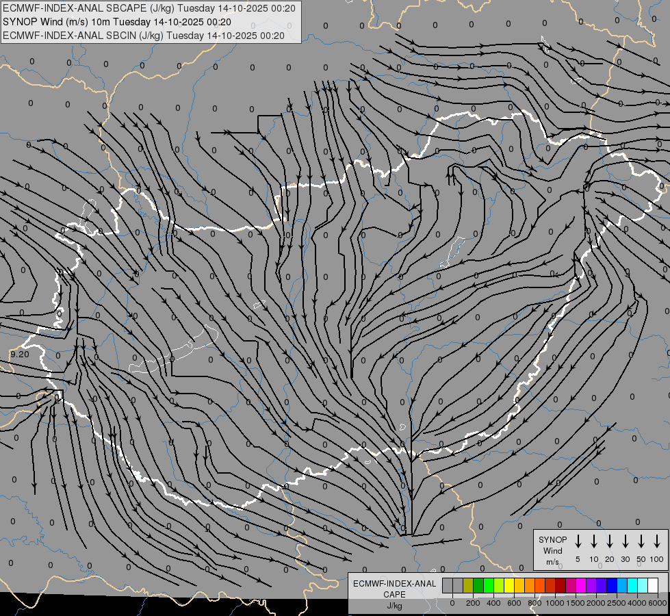Pick the bright green CAPE swatch

pyautogui.click(x=489, y=585)
